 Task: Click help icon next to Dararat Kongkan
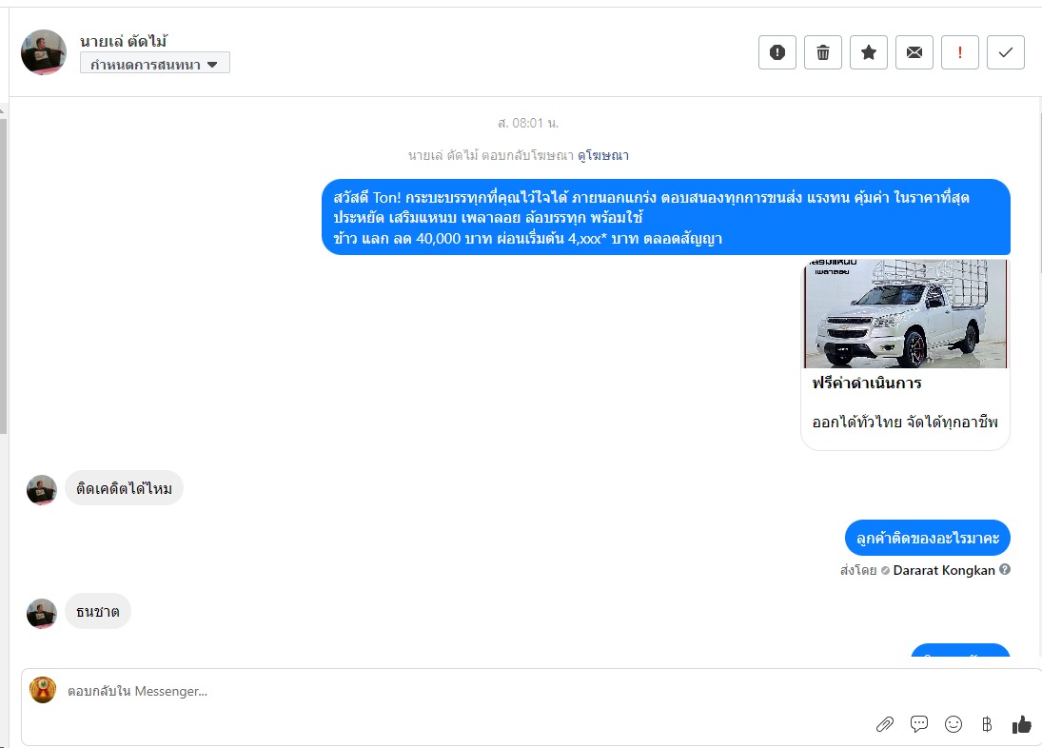pyautogui.click(x=1005, y=569)
